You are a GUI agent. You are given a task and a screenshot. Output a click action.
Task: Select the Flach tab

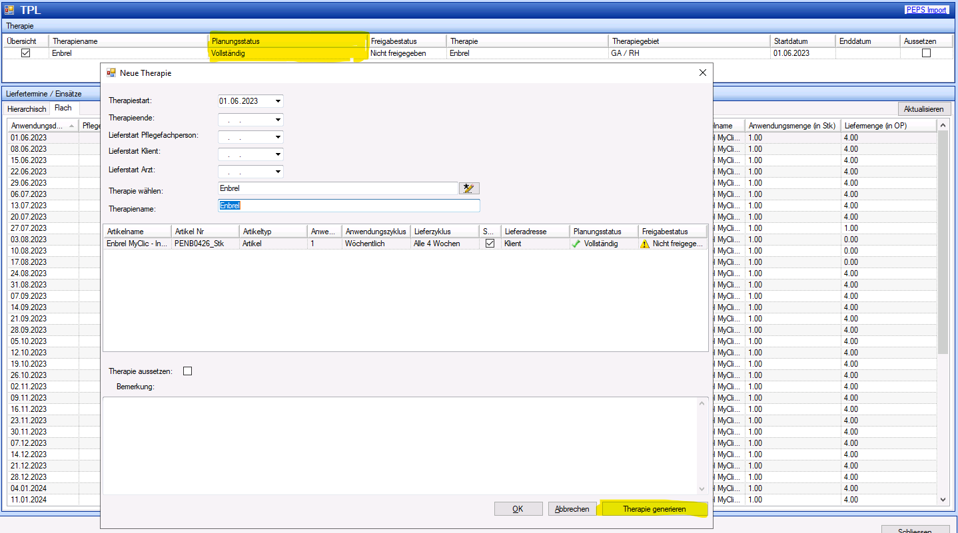click(63, 108)
